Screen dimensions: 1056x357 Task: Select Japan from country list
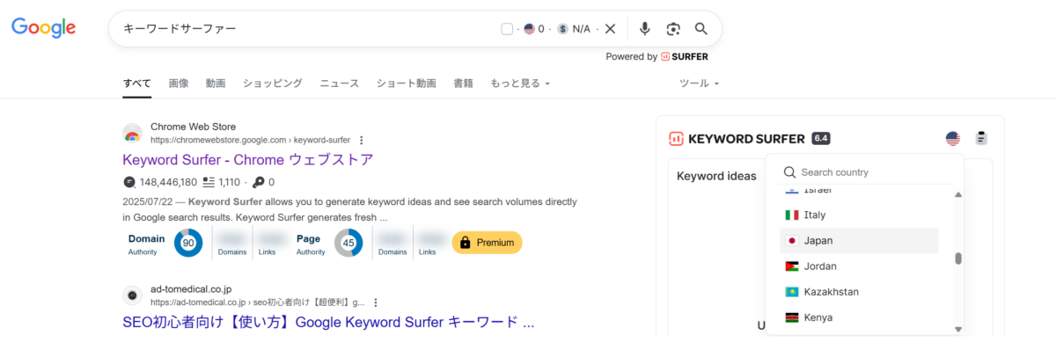[859, 240]
